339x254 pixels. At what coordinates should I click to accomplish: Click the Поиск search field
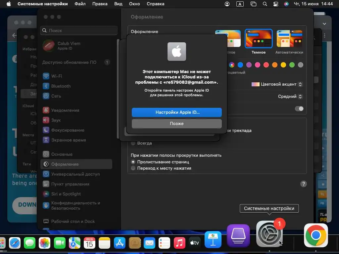pyautogui.click(x=79, y=30)
